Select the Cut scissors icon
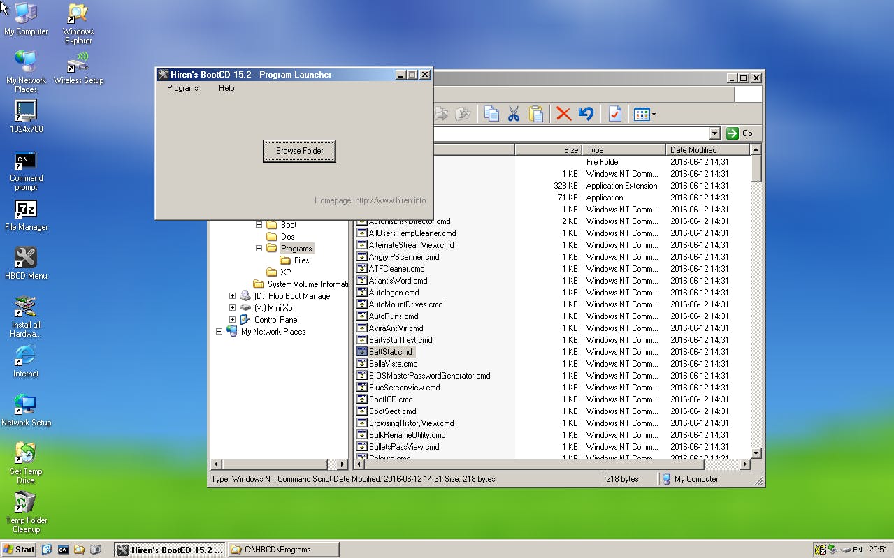894x558 pixels. 514,113
